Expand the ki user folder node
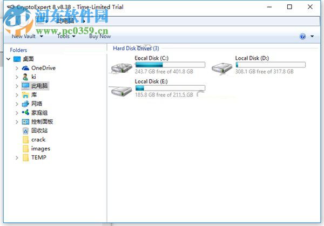The width and height of the screenshot is (324, 226). (x=17, y=77)
